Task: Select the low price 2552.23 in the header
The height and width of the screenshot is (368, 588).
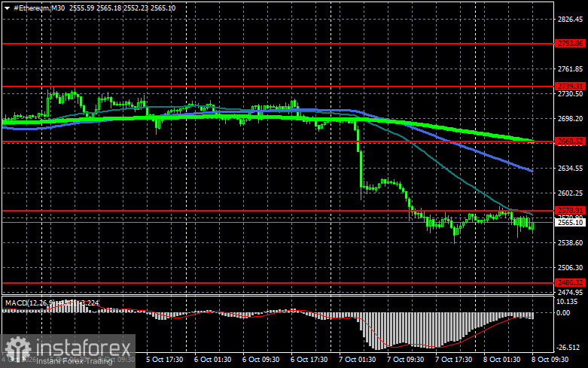Action: point(136,8)
